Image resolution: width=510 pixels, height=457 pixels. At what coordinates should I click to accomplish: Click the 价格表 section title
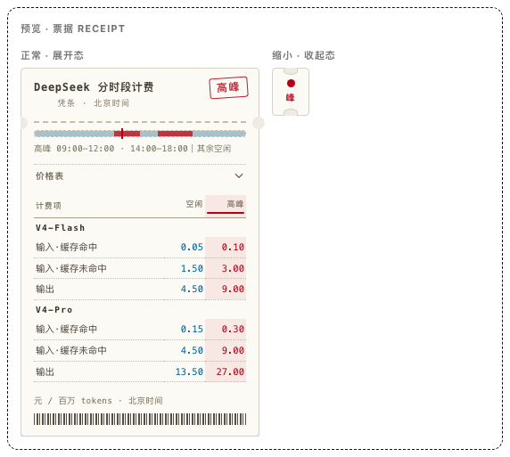pyautogui.click(x=49, y=176)
